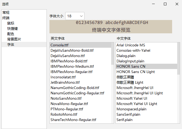
Task: Open the 字体大小 dropdown showing 18
Action: tap(75, 16)
